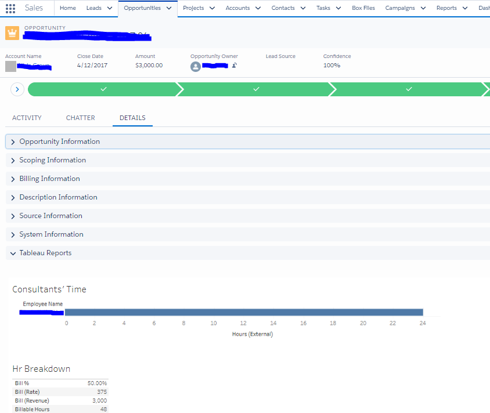Open the Contacts tab

tap(283, 8)
